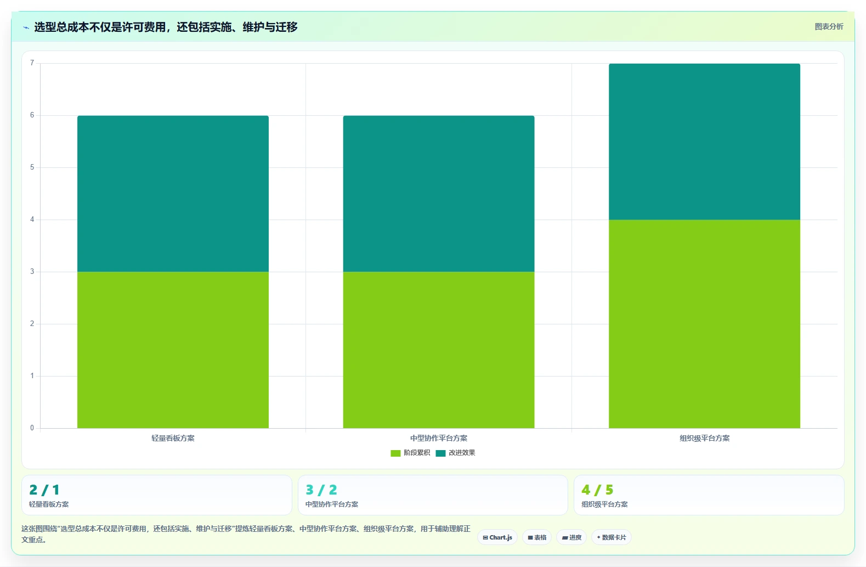Click the description paragraph starting 这张图围绕
The height and width of the screenshot is (567, 866).
246,534
